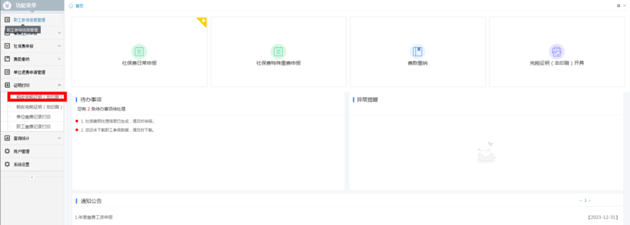Image resolution: width=630 pixels, height=225 pixels.
Task: Go to previous notice page arrow
Action: pyautogui.click(x=580, y=200)
